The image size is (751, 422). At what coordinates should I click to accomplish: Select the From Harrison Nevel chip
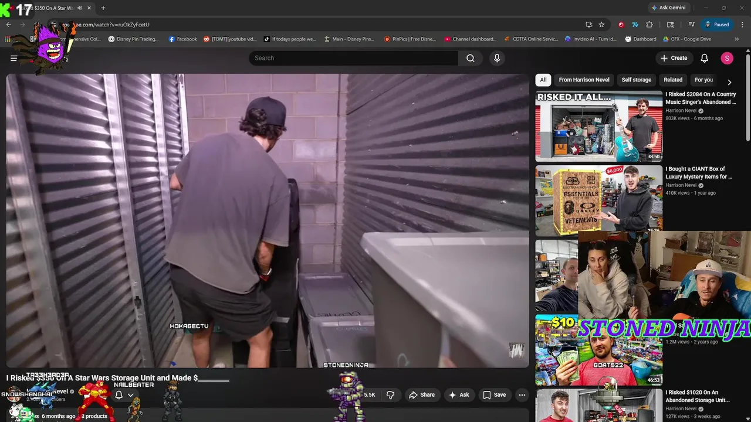click(584, 80)
